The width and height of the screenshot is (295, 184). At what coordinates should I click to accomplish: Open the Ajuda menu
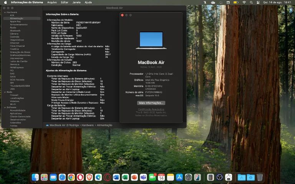88,2
